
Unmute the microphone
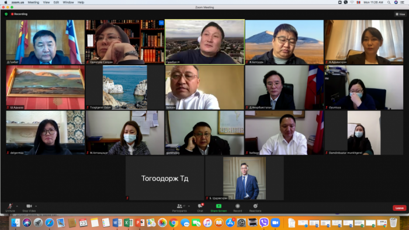10,208
